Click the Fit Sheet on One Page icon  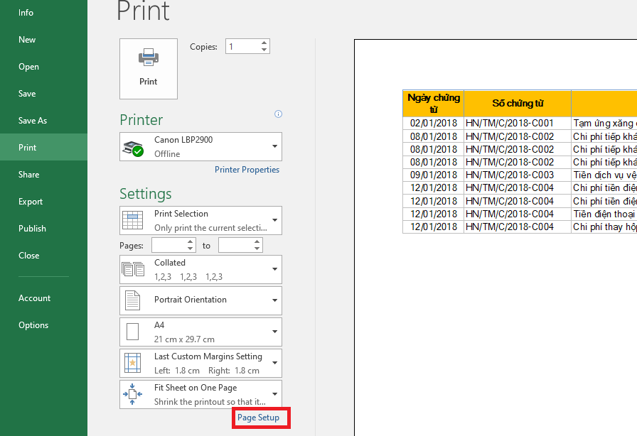[x=133, y=394]
